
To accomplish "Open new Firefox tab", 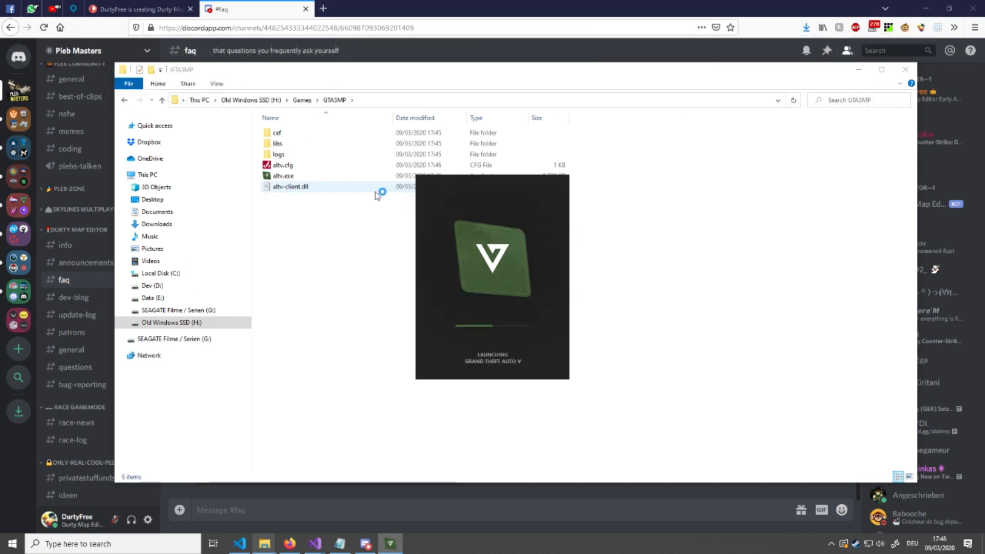I will 323,9.
